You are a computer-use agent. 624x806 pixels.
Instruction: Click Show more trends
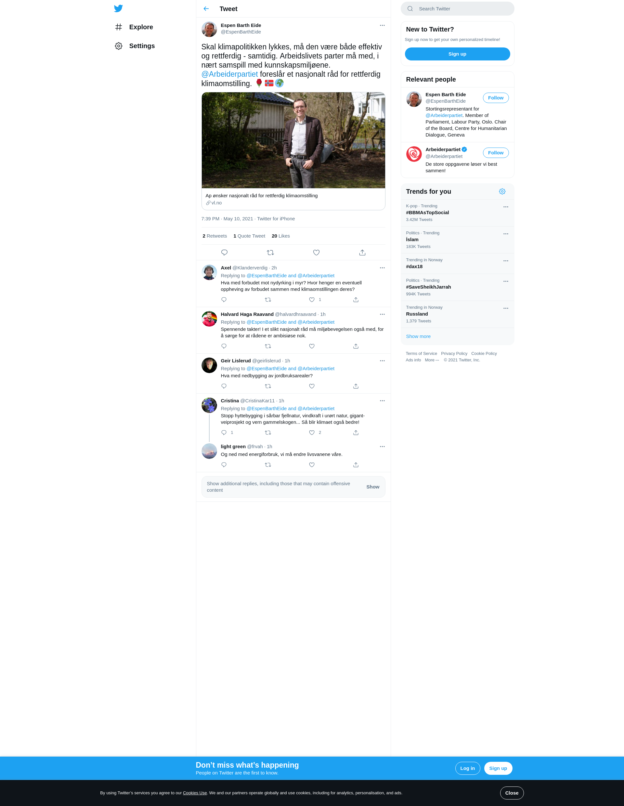tap(418, 336)
